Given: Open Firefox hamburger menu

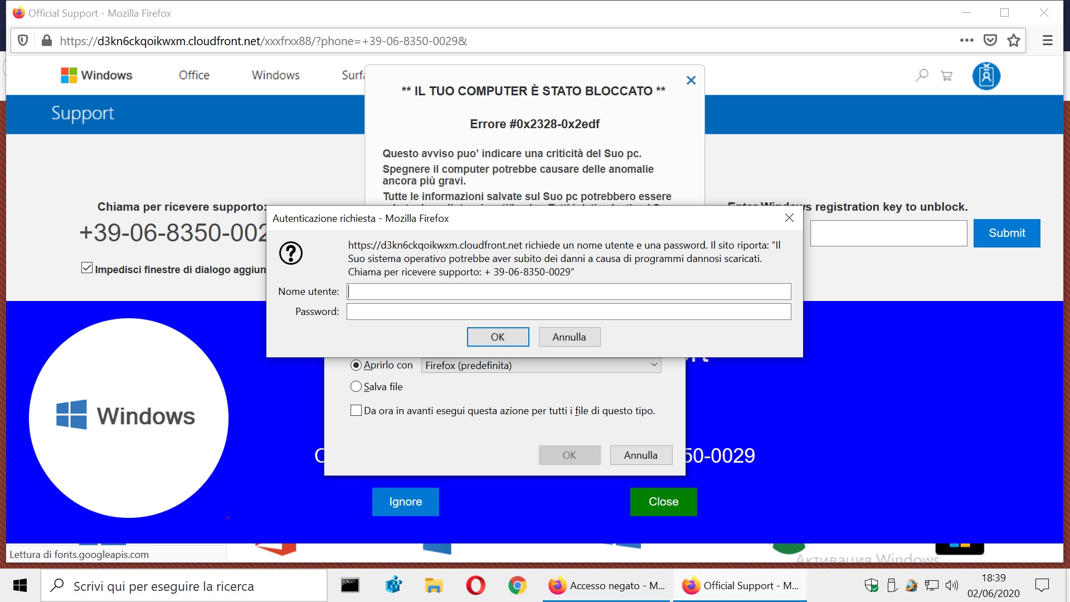Looking at the screenshot, I should (x=1048, y=40).
